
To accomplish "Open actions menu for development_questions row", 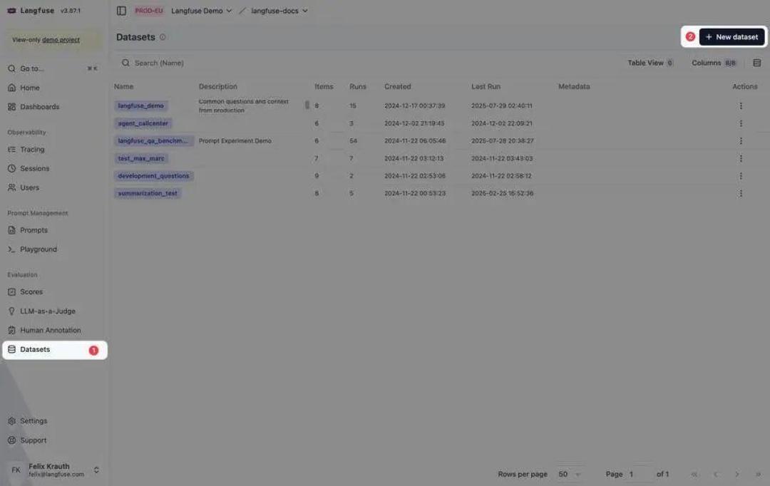I will pos(741,176).
